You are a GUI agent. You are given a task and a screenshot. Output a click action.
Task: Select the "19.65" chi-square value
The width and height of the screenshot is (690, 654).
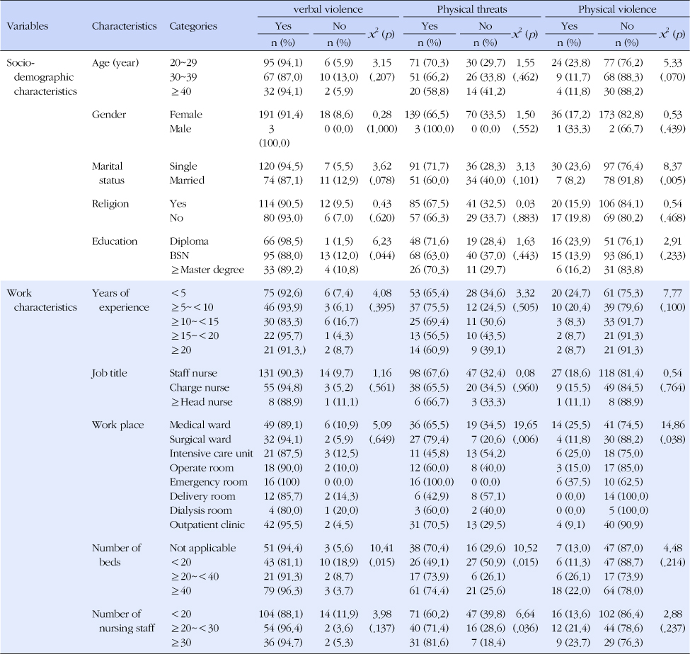coord(525,425)
